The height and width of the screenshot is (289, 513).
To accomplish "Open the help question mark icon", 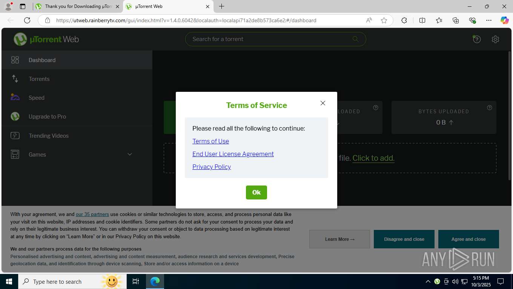I will point(477,39).
